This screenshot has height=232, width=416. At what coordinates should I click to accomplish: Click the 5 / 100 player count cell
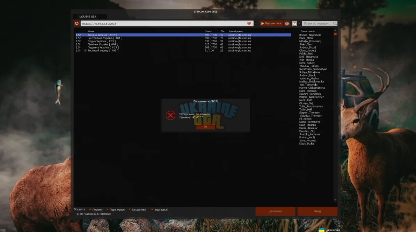[209, 50]
